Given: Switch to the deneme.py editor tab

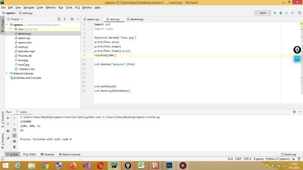Looking at the screenshot, I should tap(137, 19).
